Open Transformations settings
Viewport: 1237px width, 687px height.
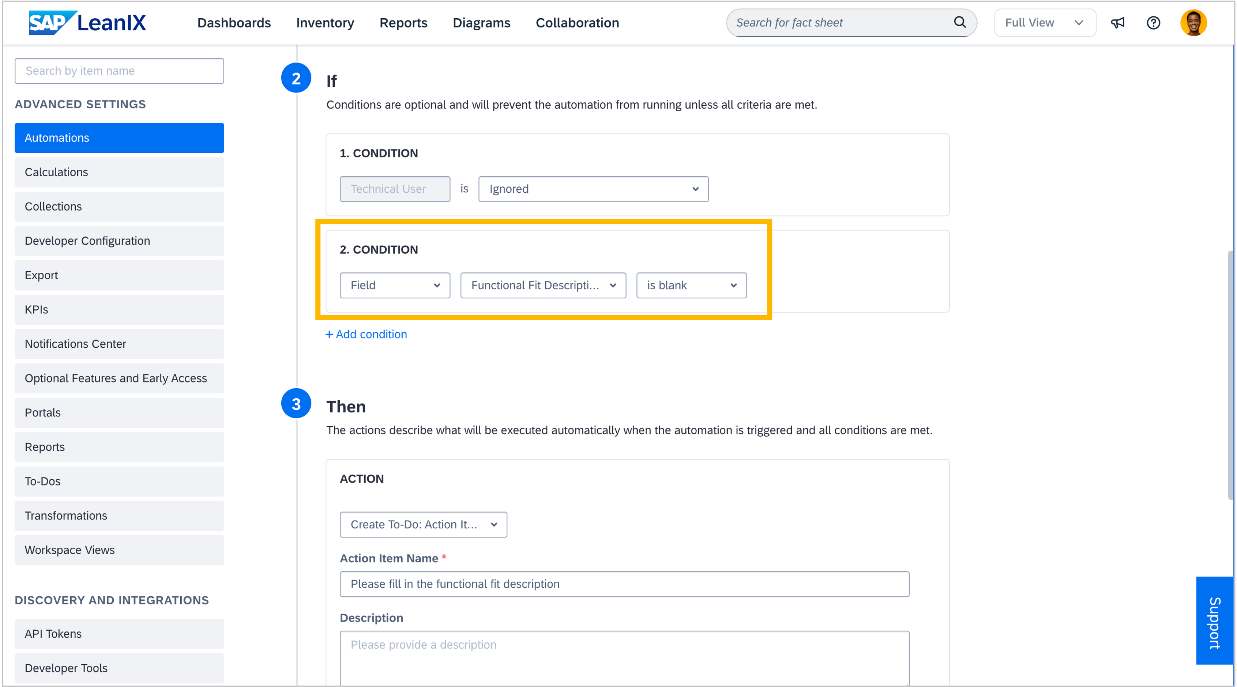[x=119, y=516]
